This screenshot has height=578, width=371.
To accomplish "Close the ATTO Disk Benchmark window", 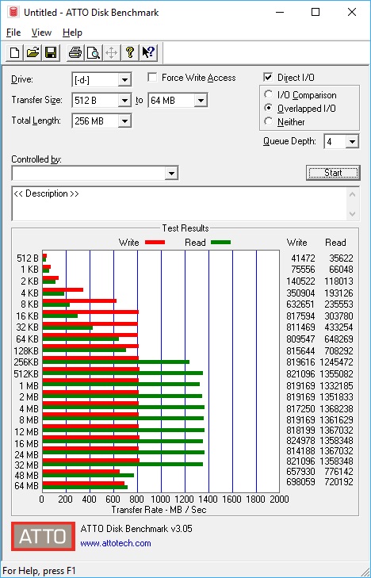I will [352, 12].
